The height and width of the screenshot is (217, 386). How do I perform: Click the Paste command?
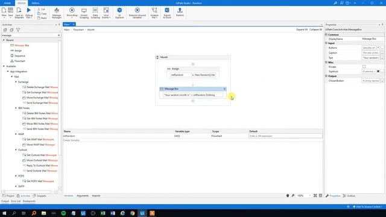coord(42,18)
